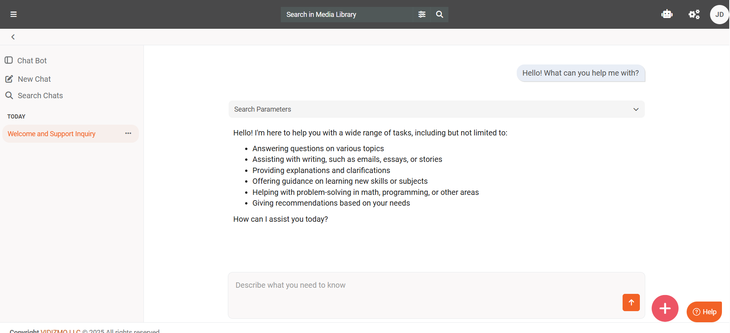This screenshot has height=333, width=730.
Task: Focus the Search in Media Library field
Action: point(347,15)
